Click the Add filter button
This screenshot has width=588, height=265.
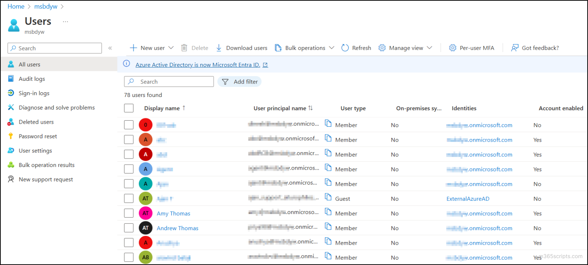pos(239,81)
